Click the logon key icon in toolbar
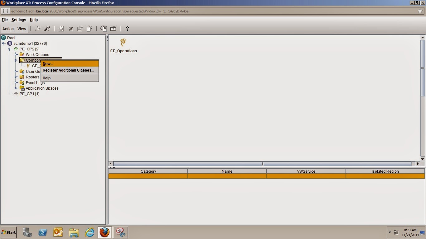The height and width of the screenshot is (239, 426). [37, 28]
